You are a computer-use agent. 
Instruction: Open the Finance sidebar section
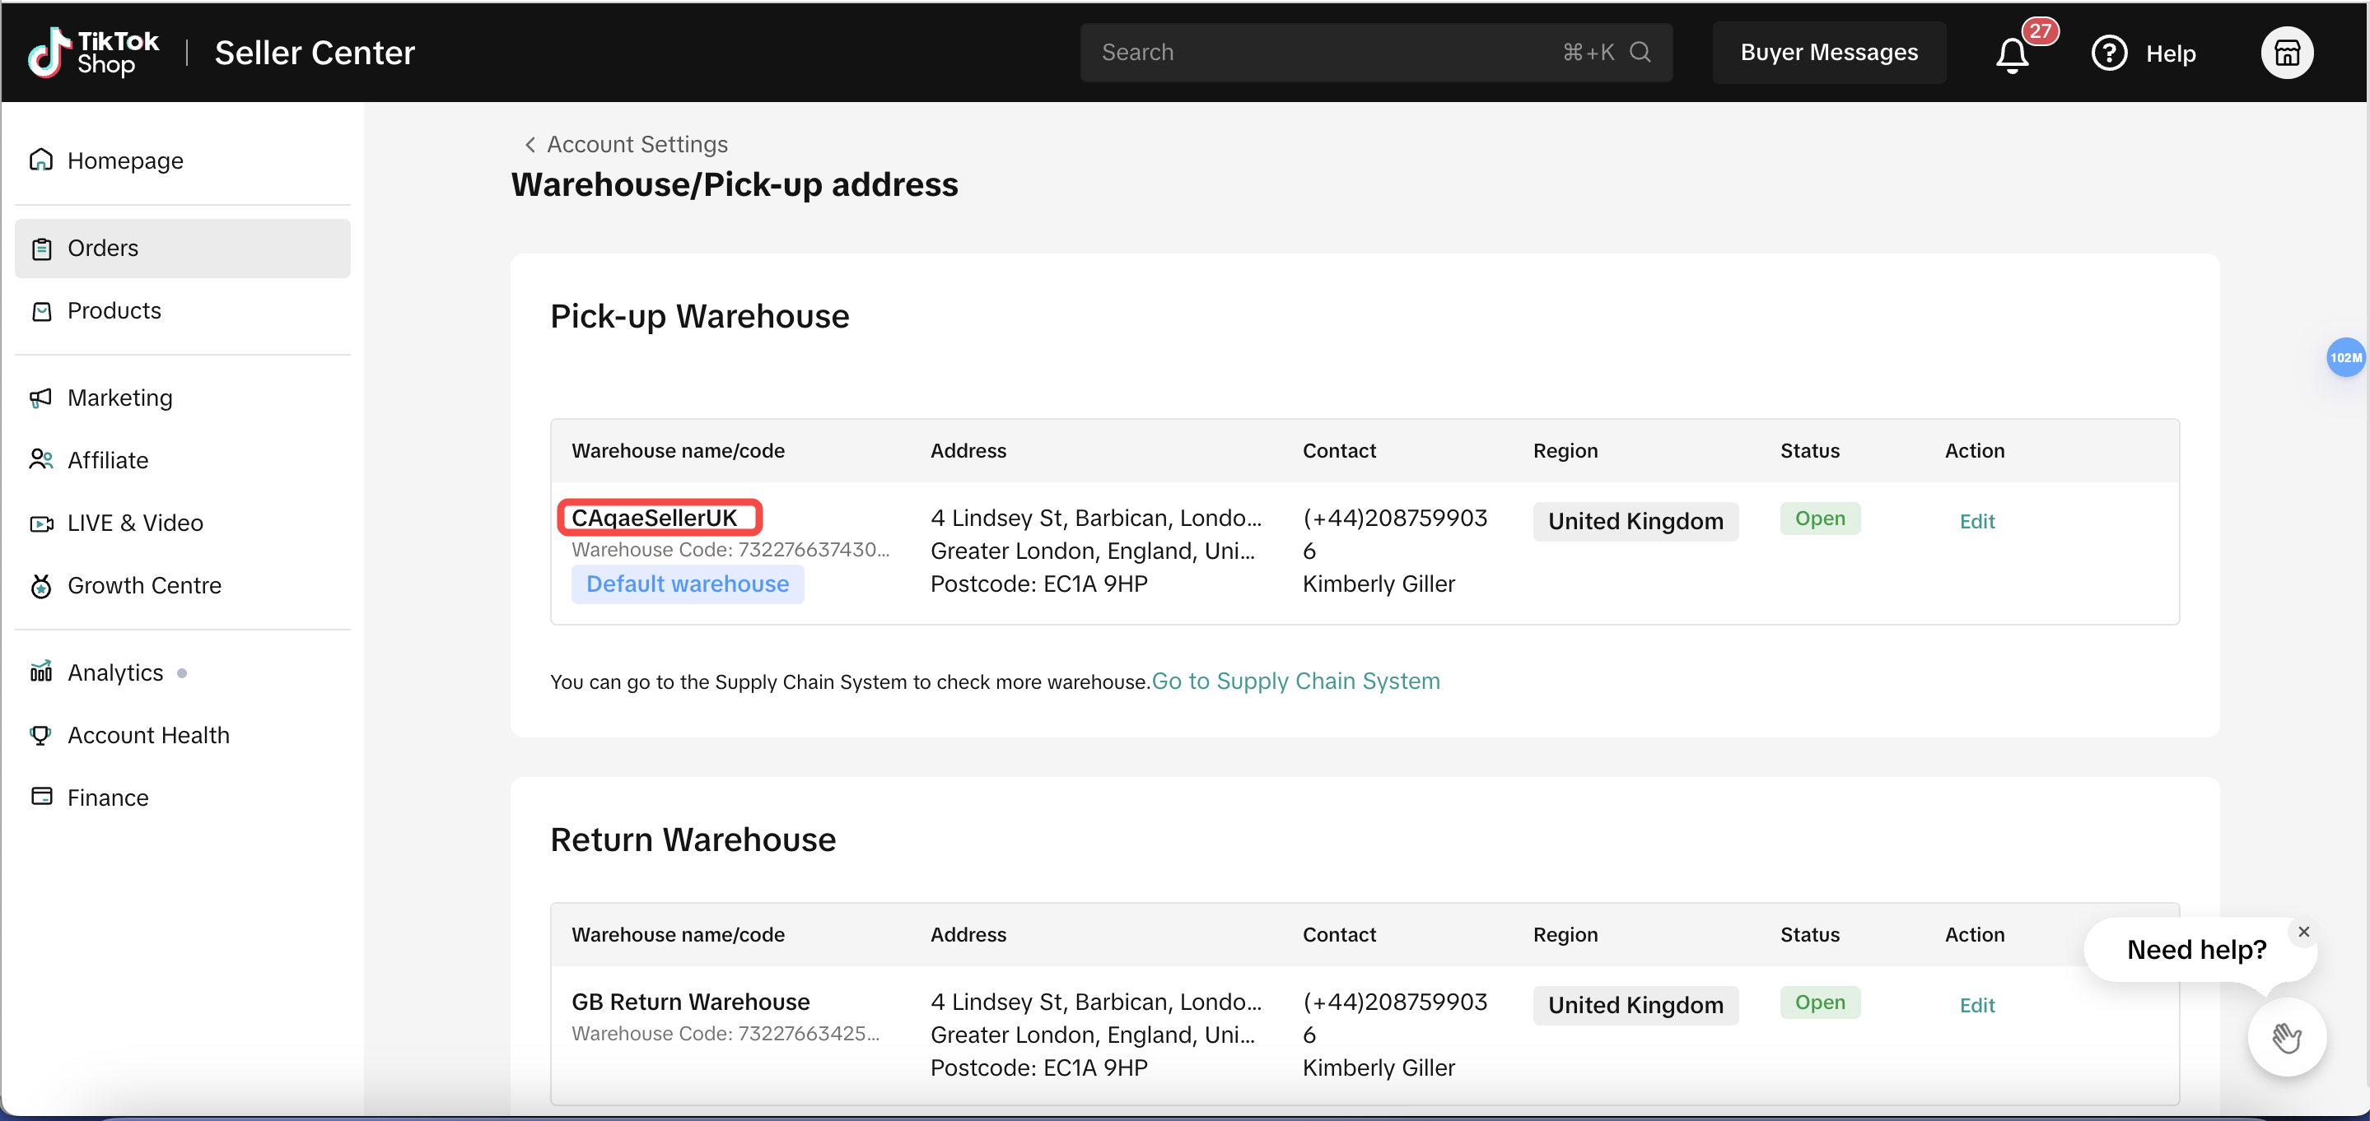107,798
